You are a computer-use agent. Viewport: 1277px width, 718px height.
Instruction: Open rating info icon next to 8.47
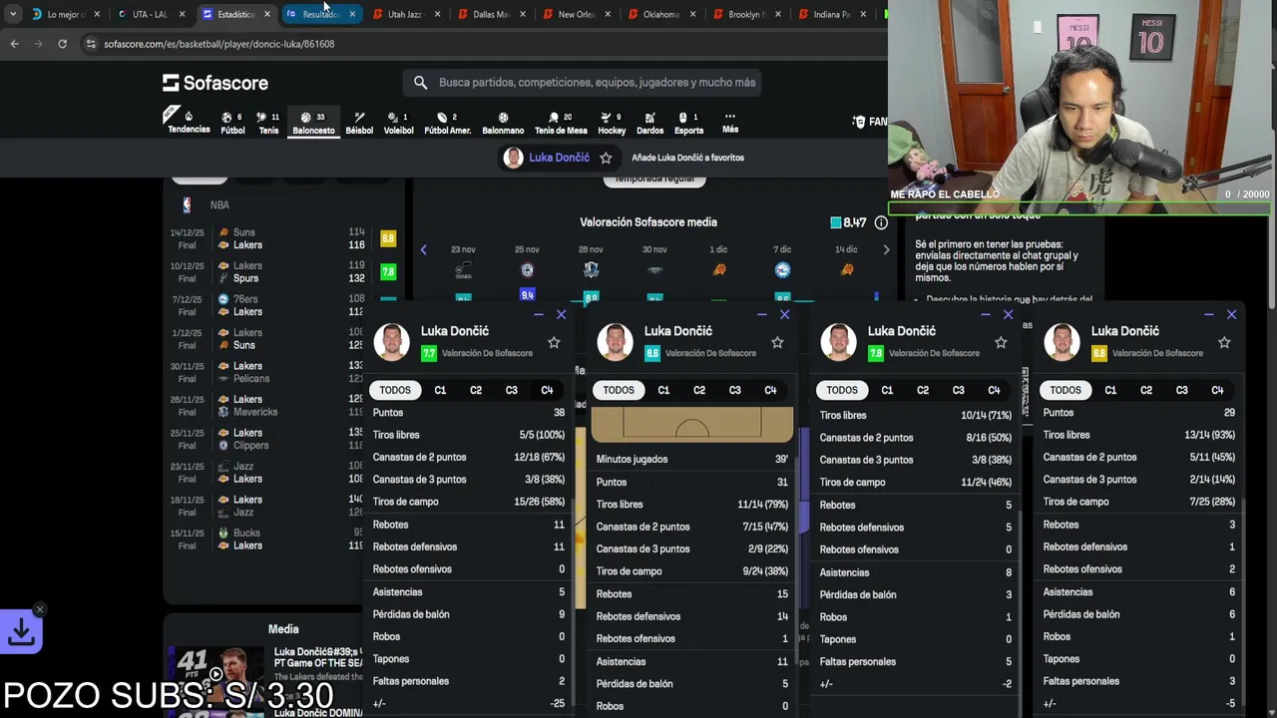click(881, 222)
